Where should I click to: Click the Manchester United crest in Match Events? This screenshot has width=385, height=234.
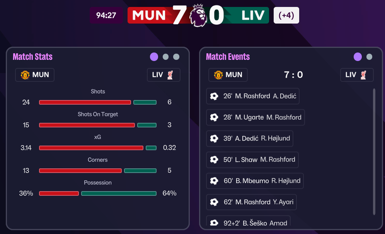point(218,75)
